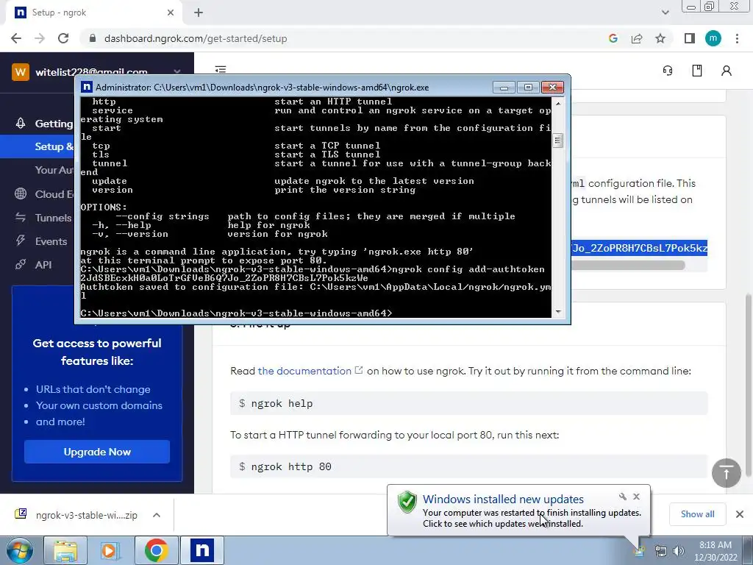Open the Windows updates notification title
Viewport: 753px width, 565px height.
click(503, 500)
